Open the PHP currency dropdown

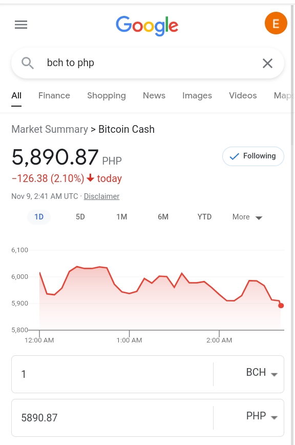(x=262, y=416)
